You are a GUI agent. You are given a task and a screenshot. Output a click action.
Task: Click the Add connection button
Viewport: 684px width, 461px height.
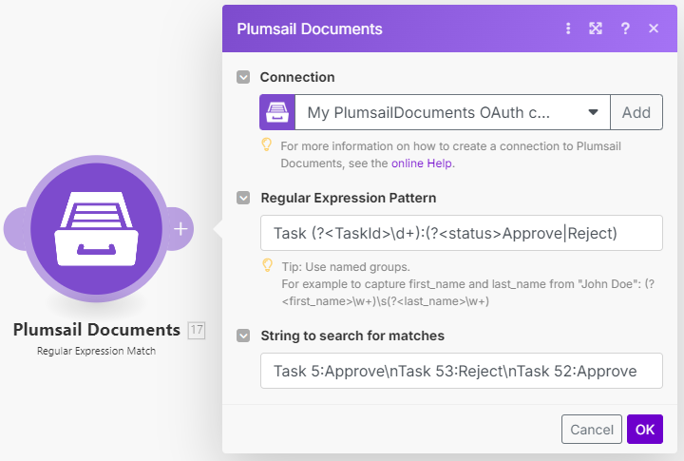point(636,112)
